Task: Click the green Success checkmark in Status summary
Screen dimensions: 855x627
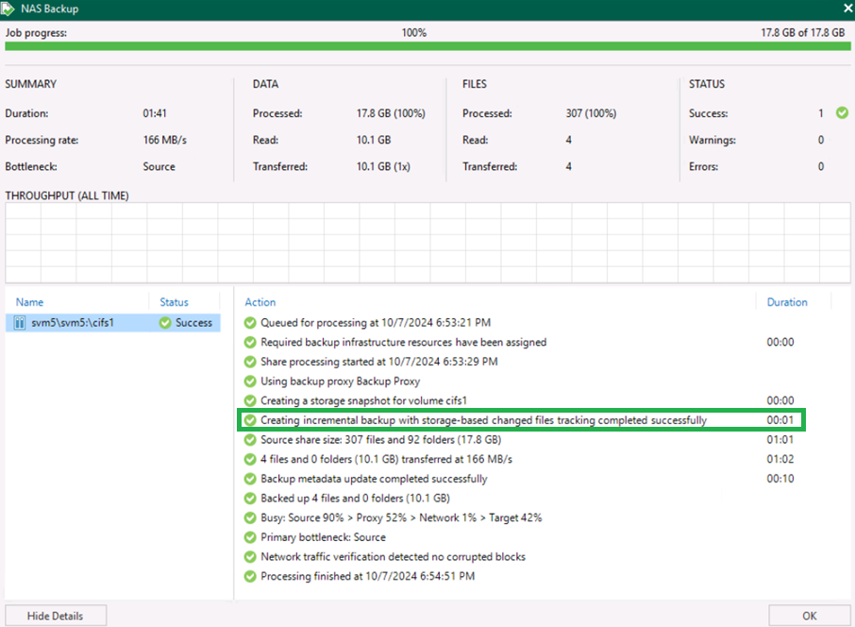Action: (842, 113)
